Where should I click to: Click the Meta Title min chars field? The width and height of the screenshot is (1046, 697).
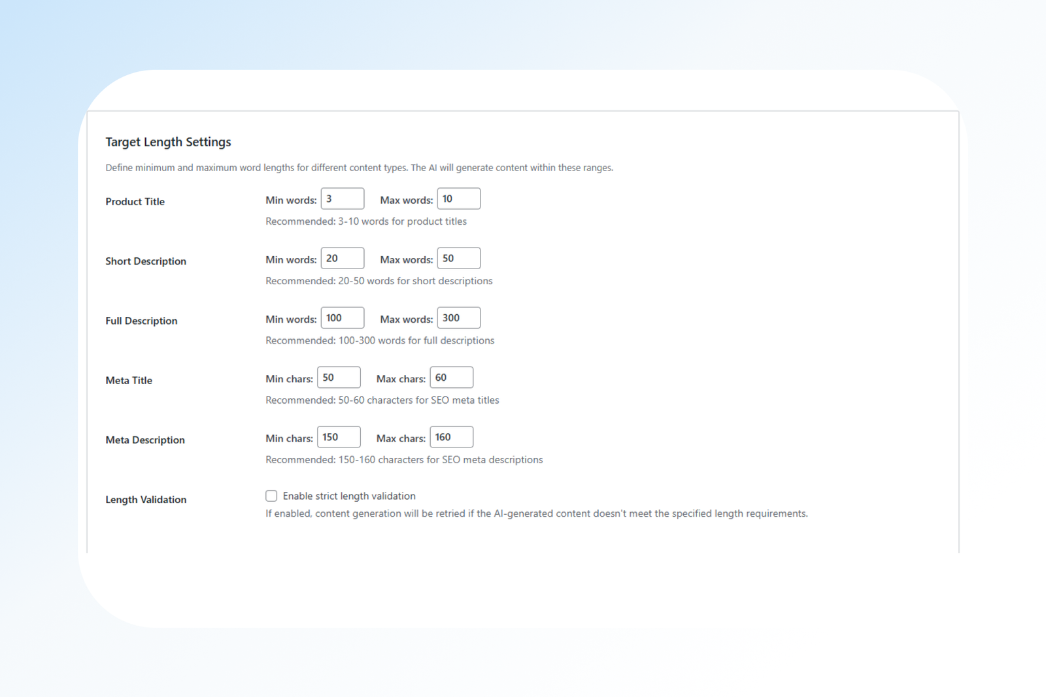tap(339, 378)
